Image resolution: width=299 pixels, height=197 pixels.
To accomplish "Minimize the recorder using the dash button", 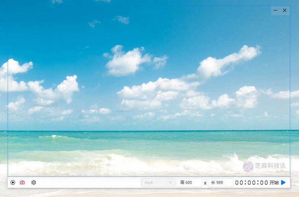I will coord(276,11).
